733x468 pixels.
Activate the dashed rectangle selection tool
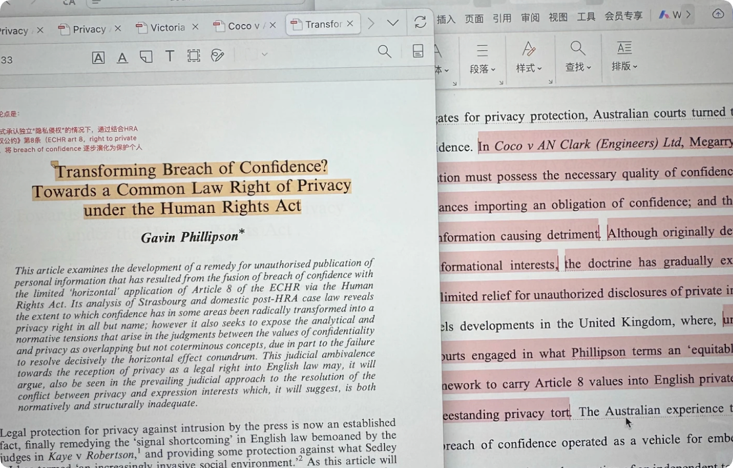193,55
